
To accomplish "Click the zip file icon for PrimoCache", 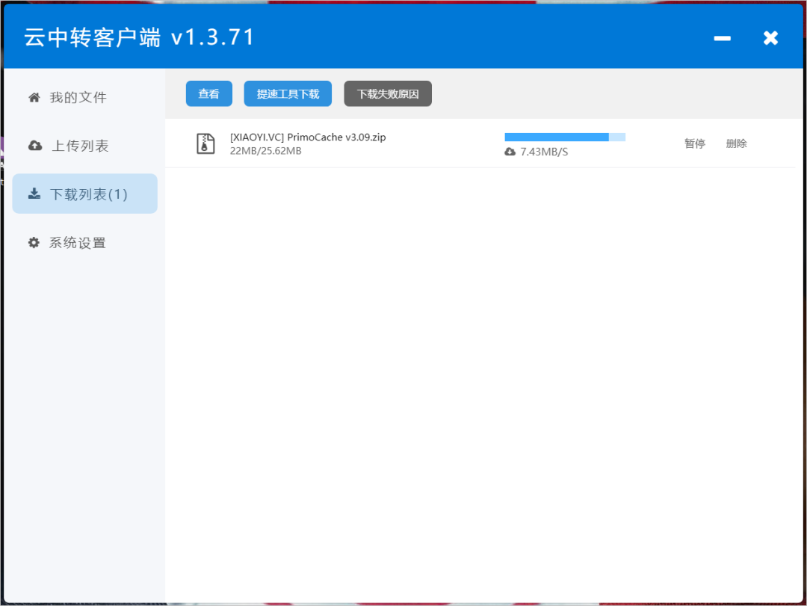I will [206, 143].
